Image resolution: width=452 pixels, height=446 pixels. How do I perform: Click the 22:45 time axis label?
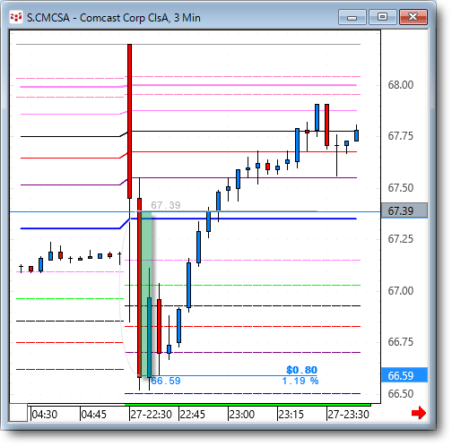(192, 415)
